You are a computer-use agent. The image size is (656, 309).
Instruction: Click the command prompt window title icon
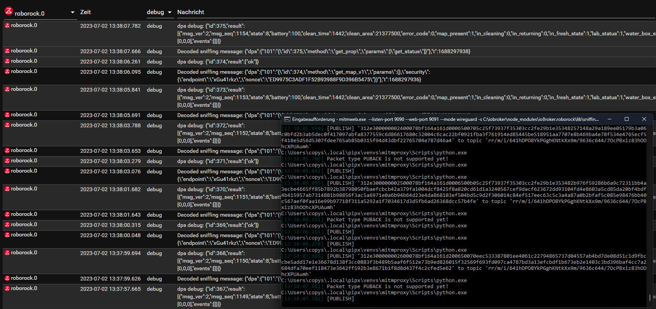287,119
